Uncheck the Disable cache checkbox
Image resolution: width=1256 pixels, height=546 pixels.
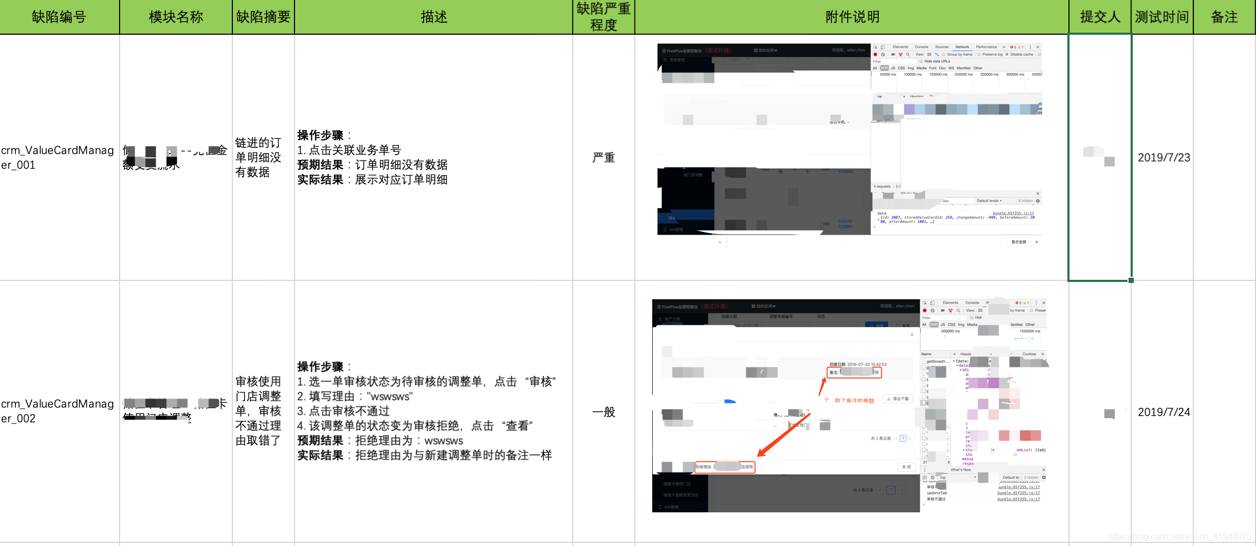tap(1007, 55)
